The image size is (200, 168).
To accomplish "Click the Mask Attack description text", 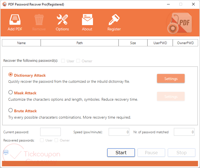I will (73, 99).
